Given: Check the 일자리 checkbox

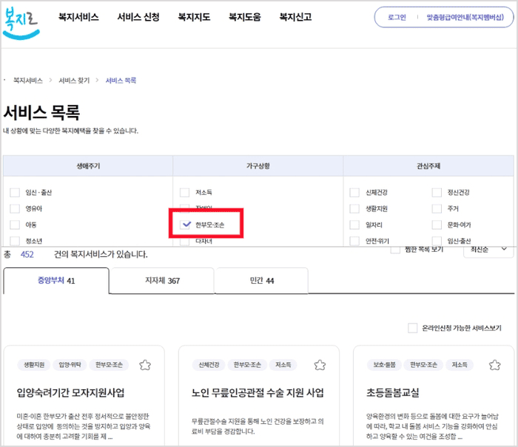Looking at the screenshot, I should pos(354,225).
